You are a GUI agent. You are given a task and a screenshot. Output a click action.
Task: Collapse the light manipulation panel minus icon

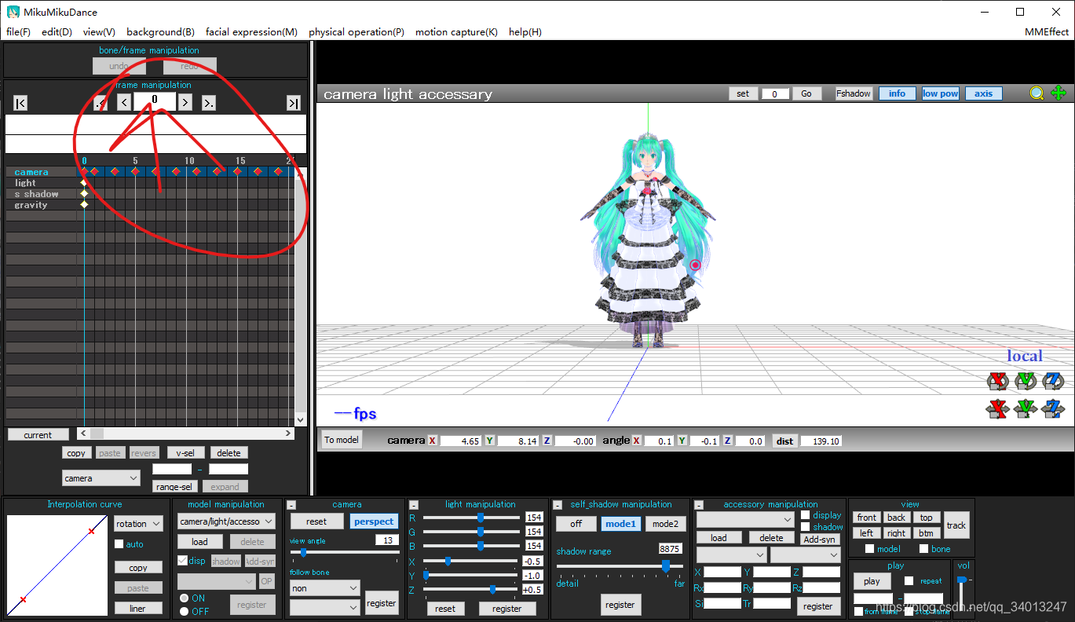(x=414, y=505)
